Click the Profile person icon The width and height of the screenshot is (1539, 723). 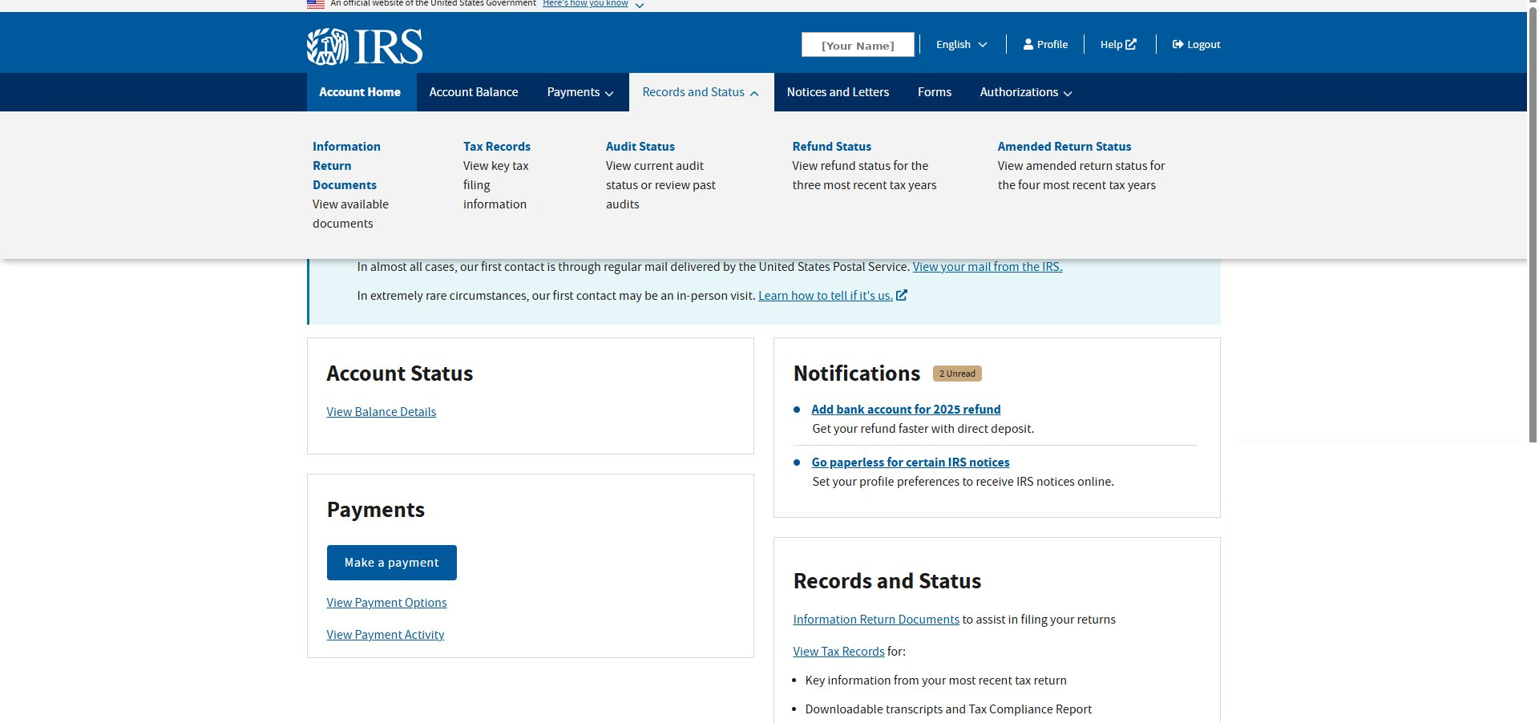[x=1028, y=44]
